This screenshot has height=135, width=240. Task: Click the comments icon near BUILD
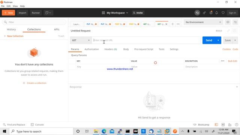[x=235, y=31]
